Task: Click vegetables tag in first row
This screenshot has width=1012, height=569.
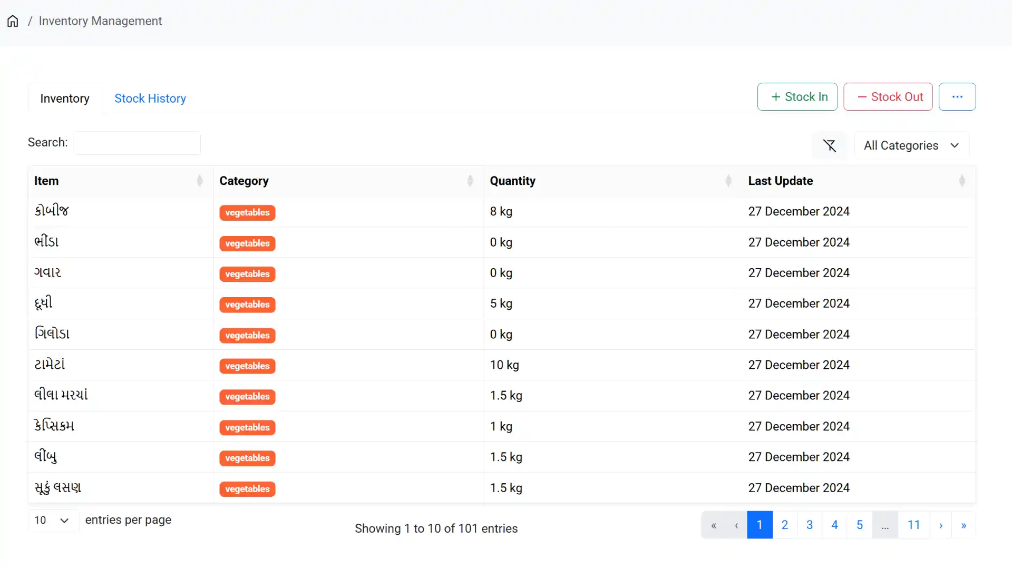Action: [247, 212]
